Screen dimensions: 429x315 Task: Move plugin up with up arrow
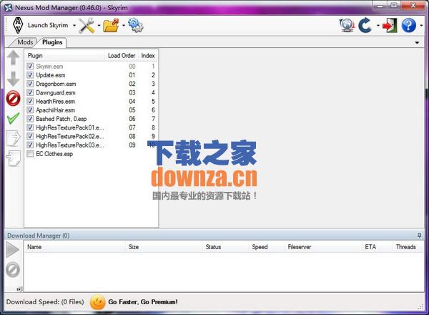[x=13, y=58]
